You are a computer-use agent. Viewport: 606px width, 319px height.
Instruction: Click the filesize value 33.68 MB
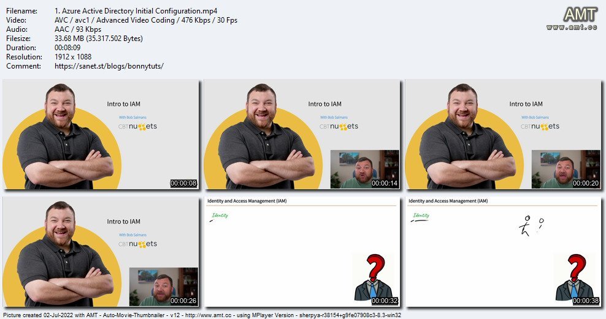[99, 39]
